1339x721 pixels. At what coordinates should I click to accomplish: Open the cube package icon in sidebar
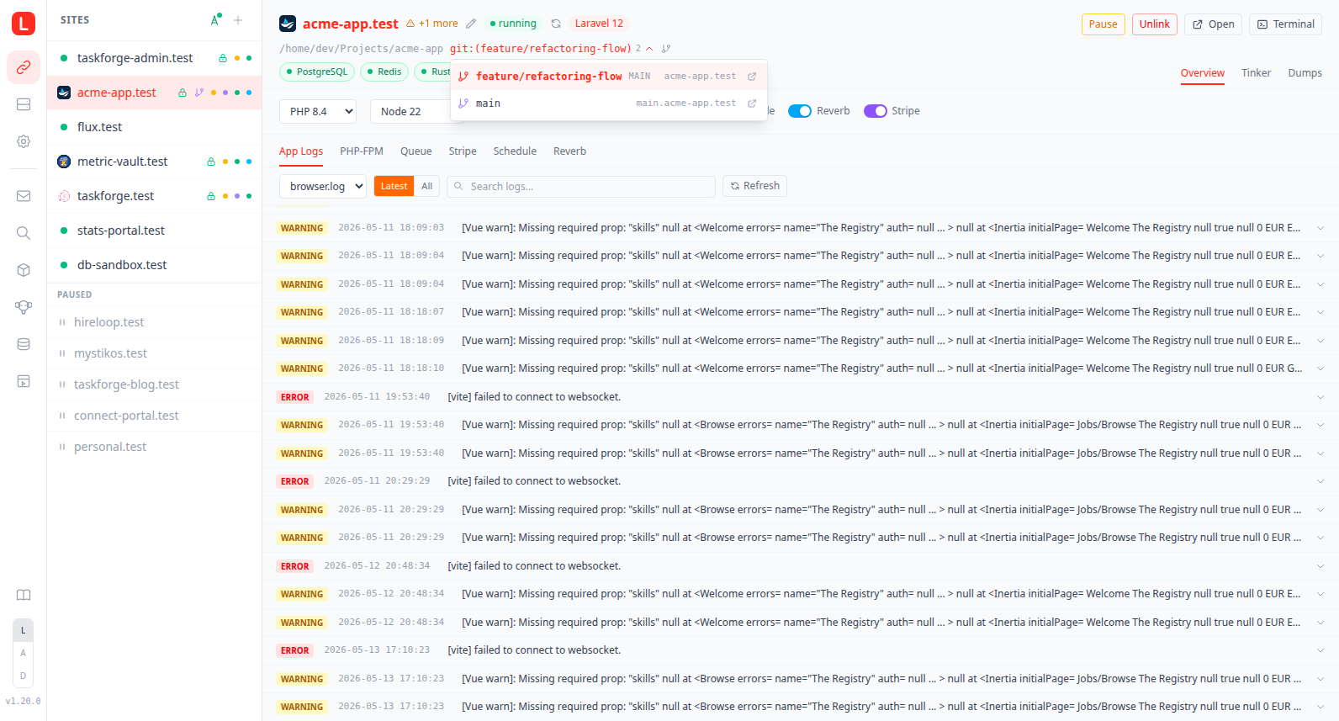(24, 270)
